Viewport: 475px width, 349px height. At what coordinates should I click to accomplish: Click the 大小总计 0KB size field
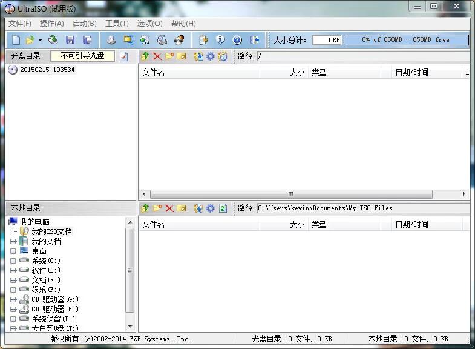click(327, 40)
